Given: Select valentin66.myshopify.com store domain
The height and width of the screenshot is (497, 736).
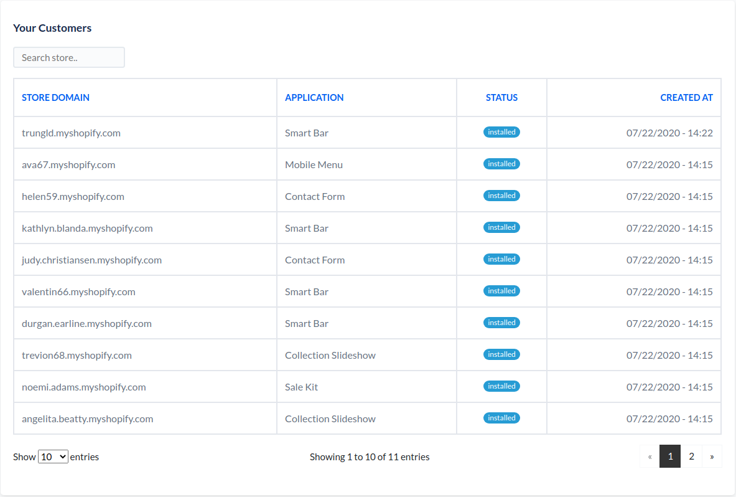Looking at the screenshot, I should pos(78,291).
